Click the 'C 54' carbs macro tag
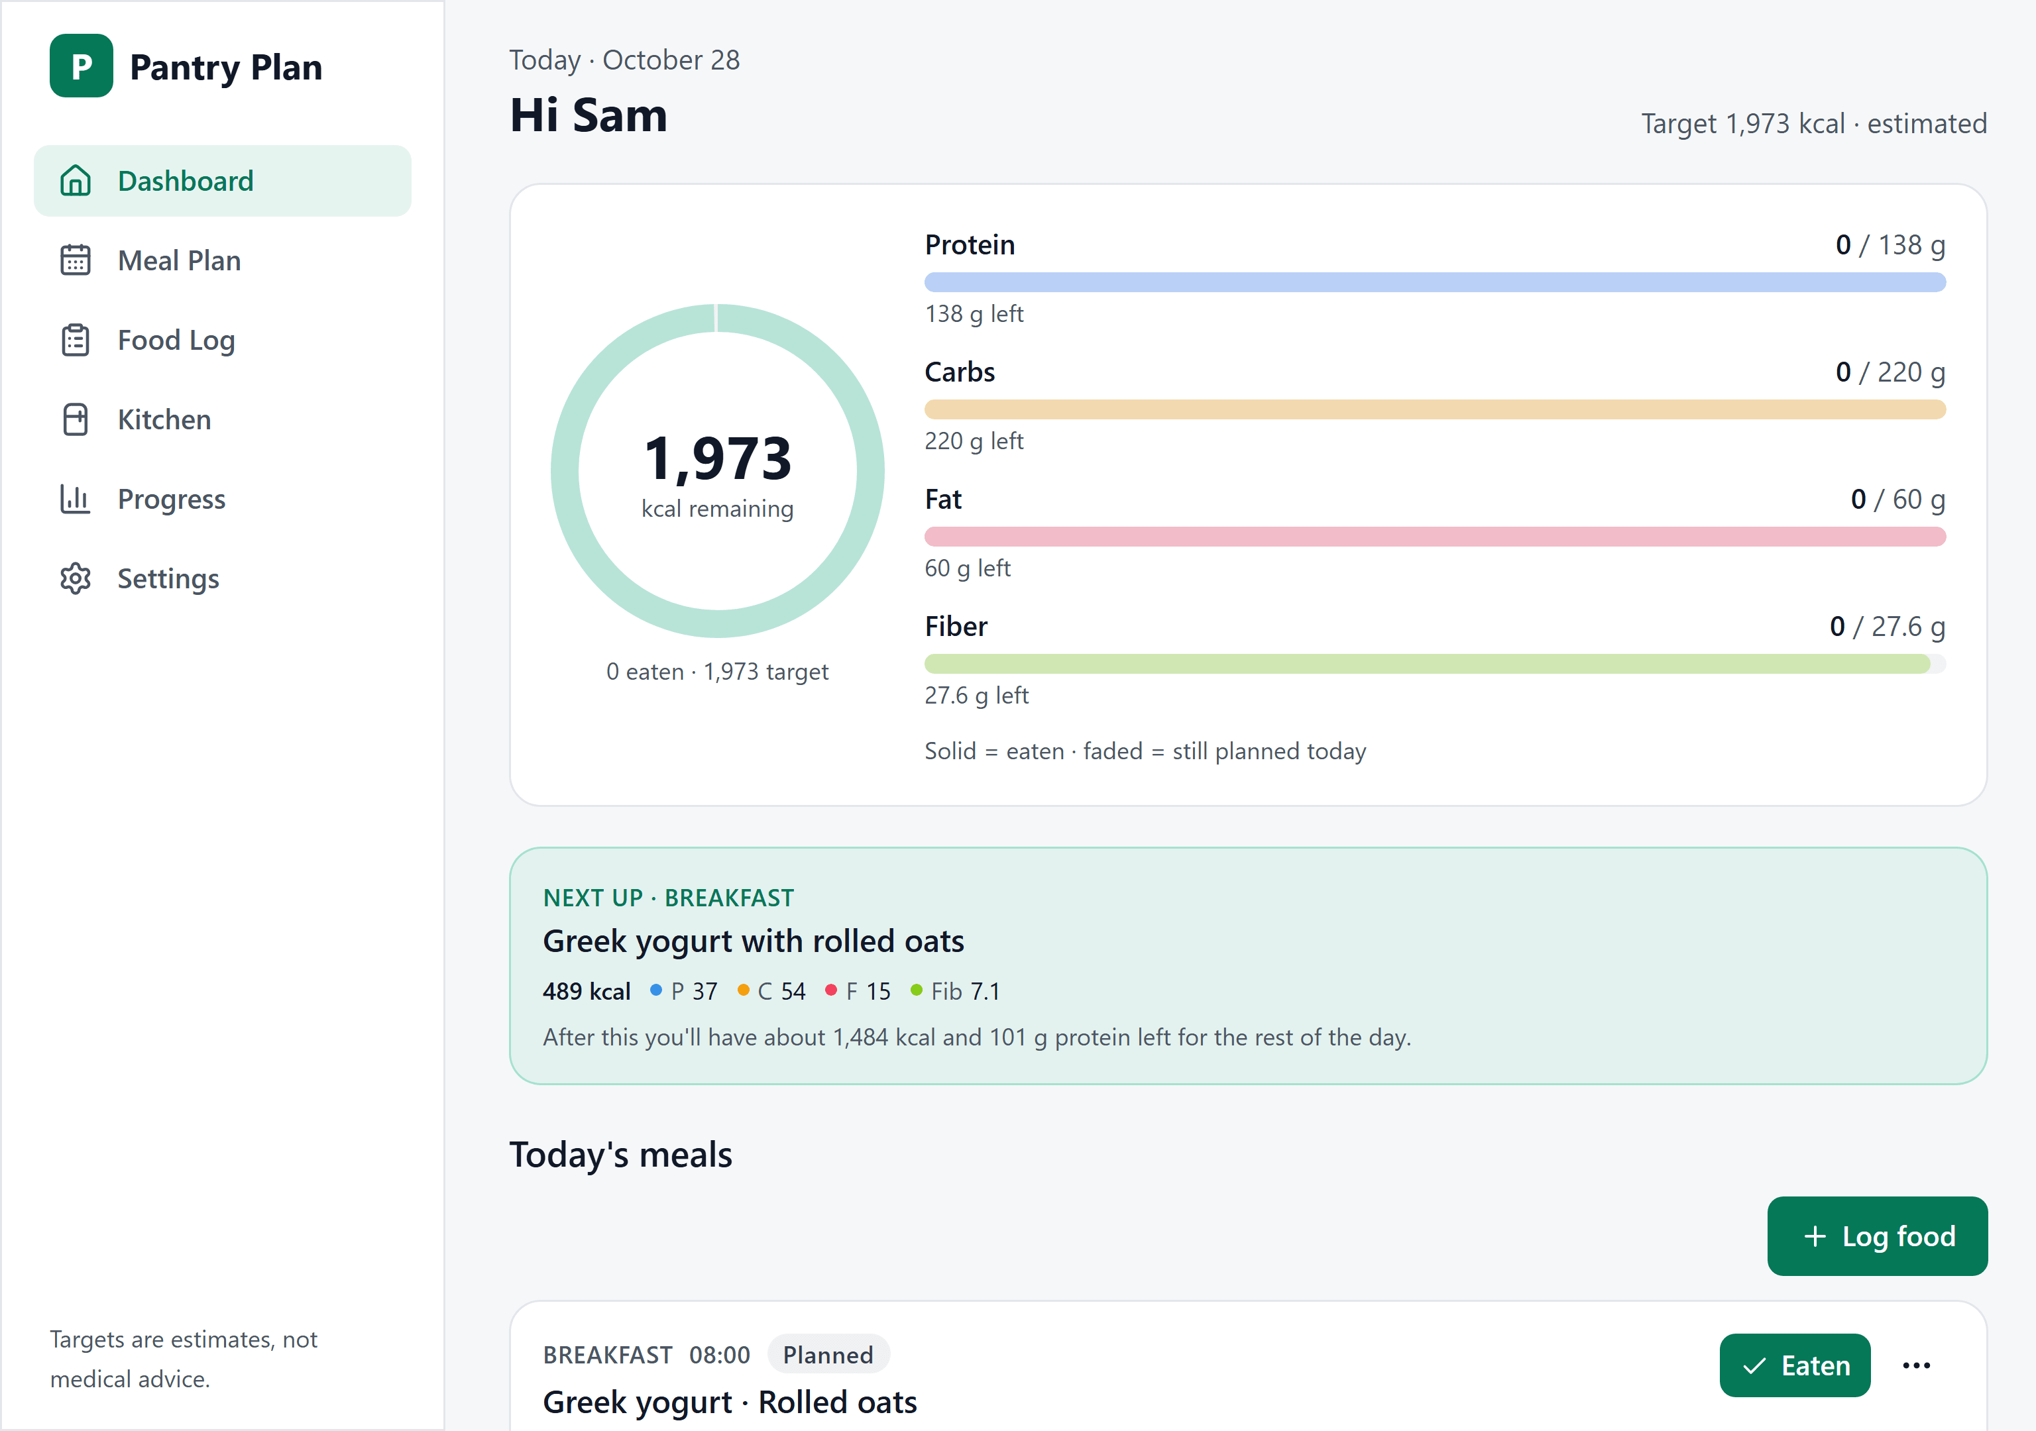The height and width of the screenshot is (1431, 2036). [x=771, y=991]
